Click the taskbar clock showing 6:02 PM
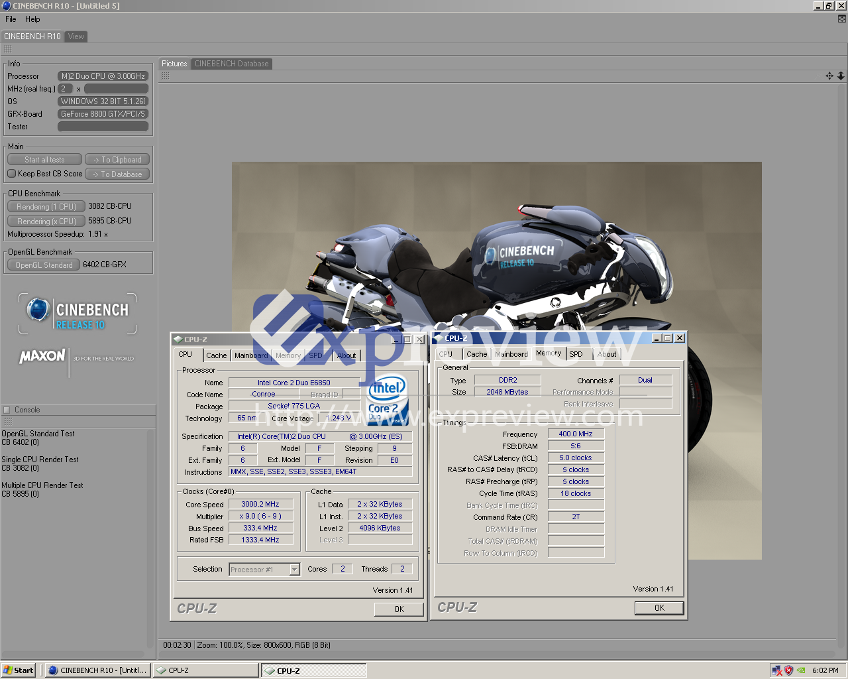This screenshot has height=679, width=848. point(825,670)
